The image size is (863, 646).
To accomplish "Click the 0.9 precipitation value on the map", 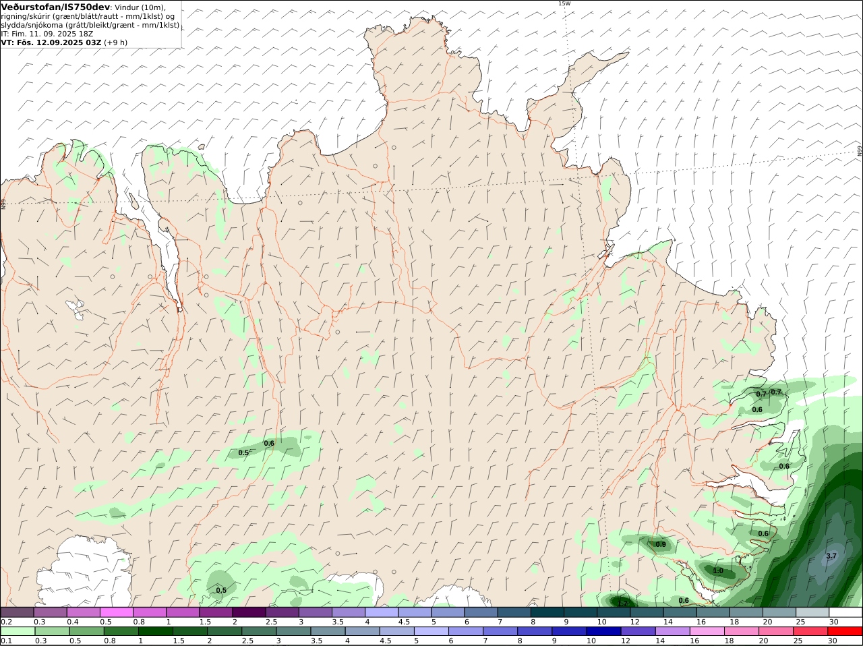I will point(661,545).
